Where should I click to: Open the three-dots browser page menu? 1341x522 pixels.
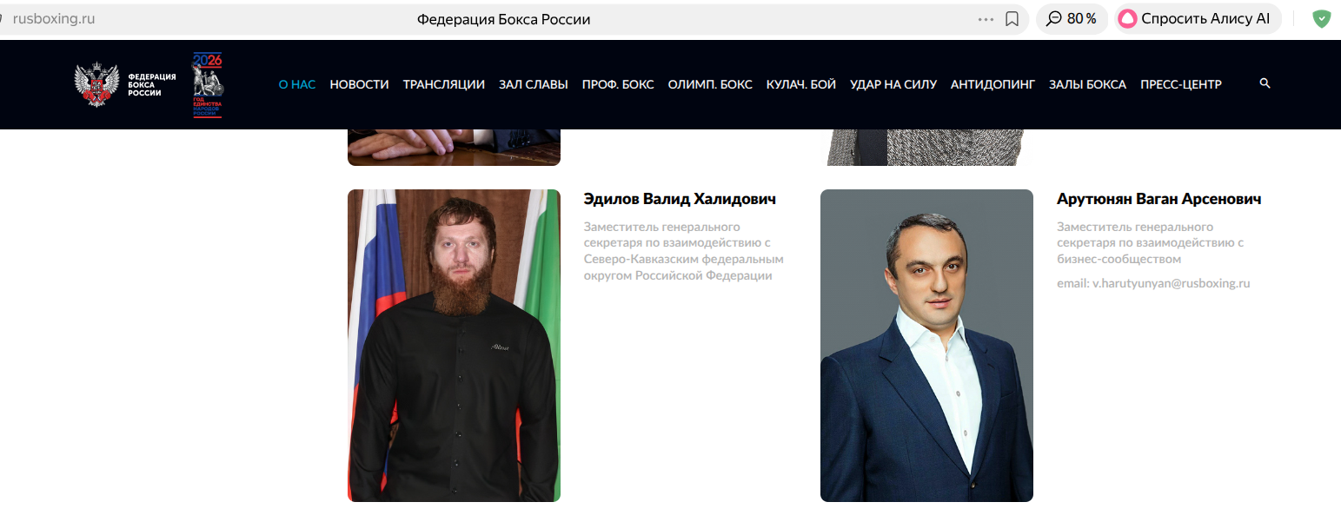986,19
